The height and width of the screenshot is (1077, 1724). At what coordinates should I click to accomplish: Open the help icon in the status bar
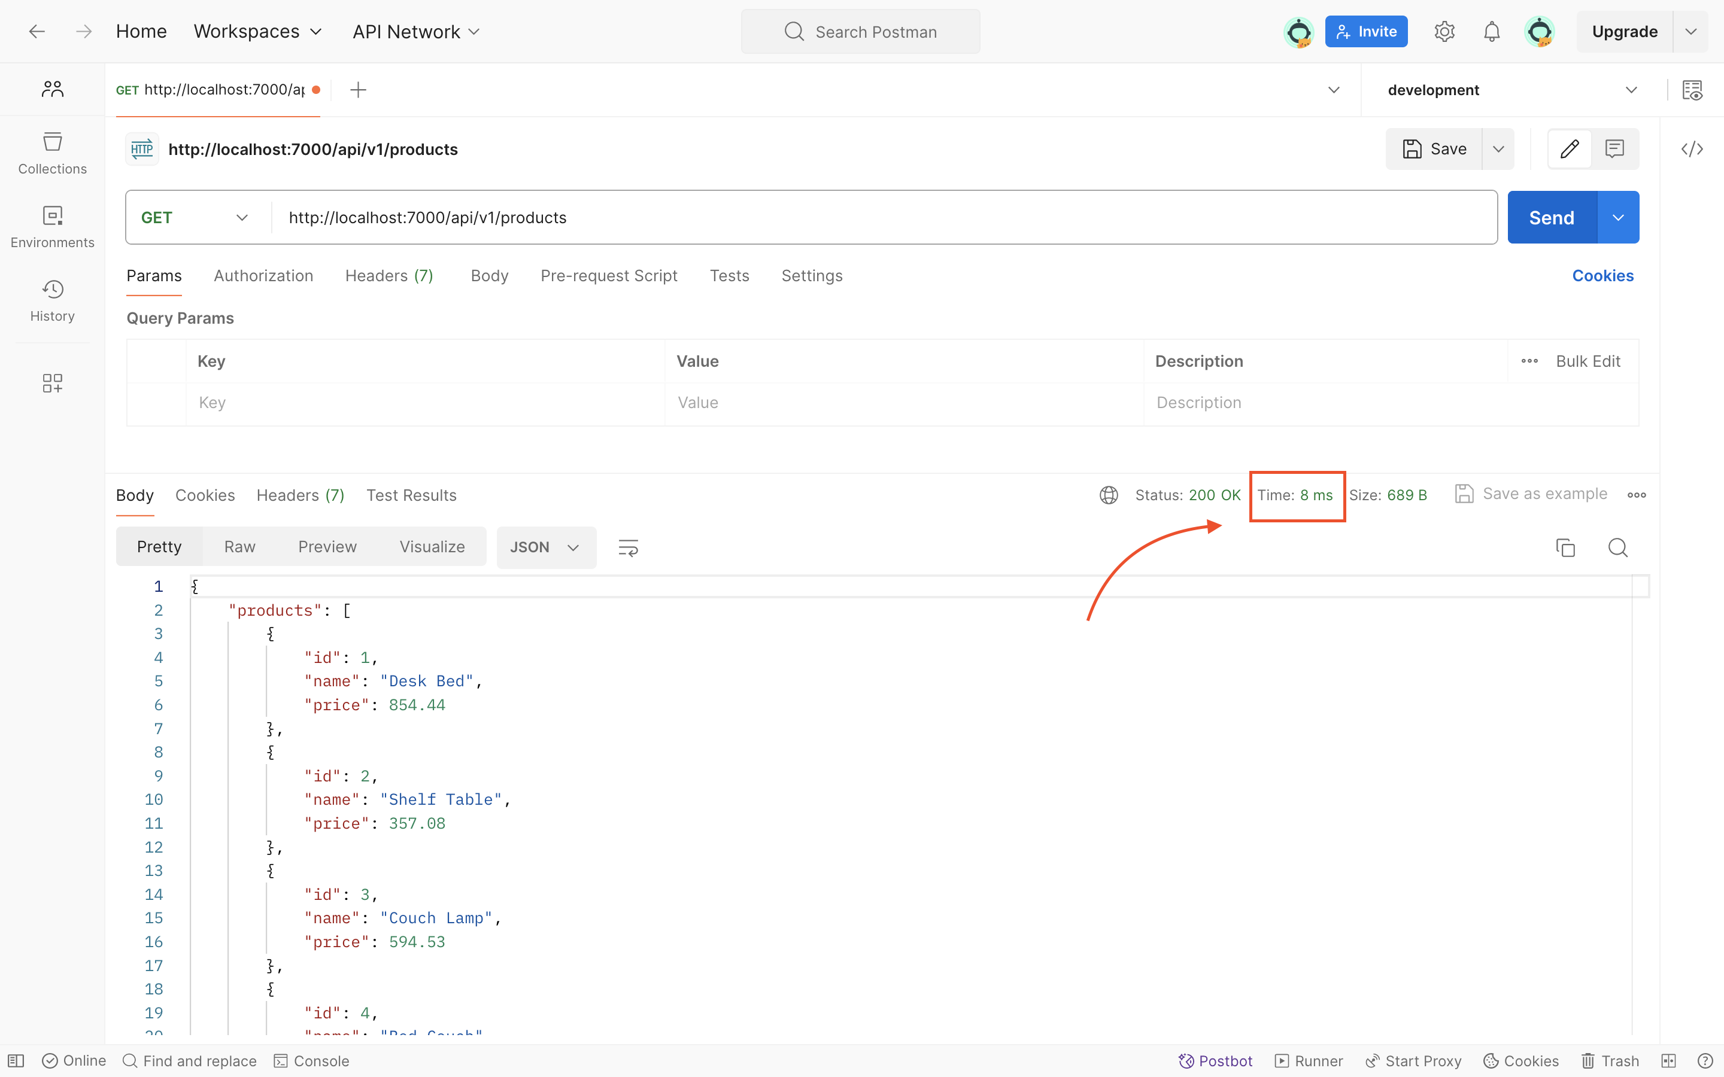click(1705, 1061)
